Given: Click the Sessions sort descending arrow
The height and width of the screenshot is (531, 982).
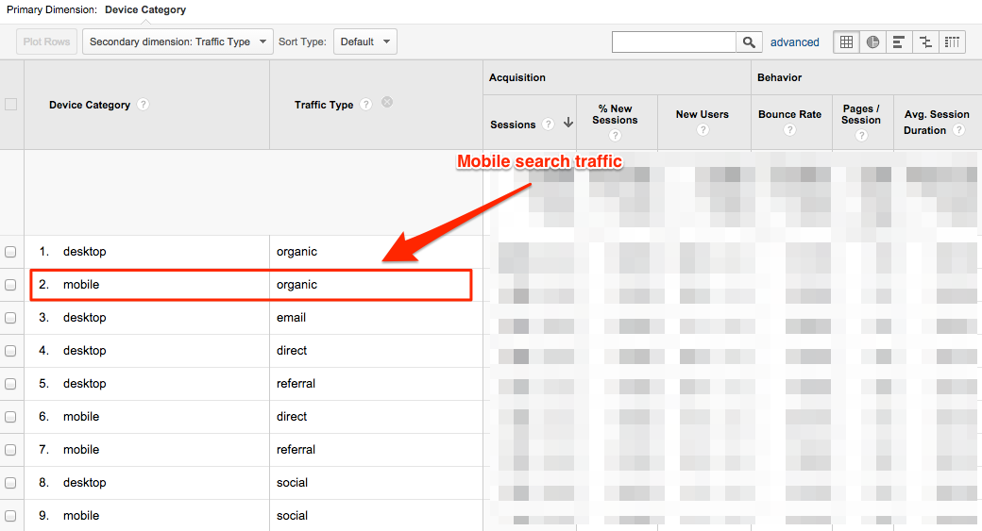Looking at the screenshot, I should point(568,123).
